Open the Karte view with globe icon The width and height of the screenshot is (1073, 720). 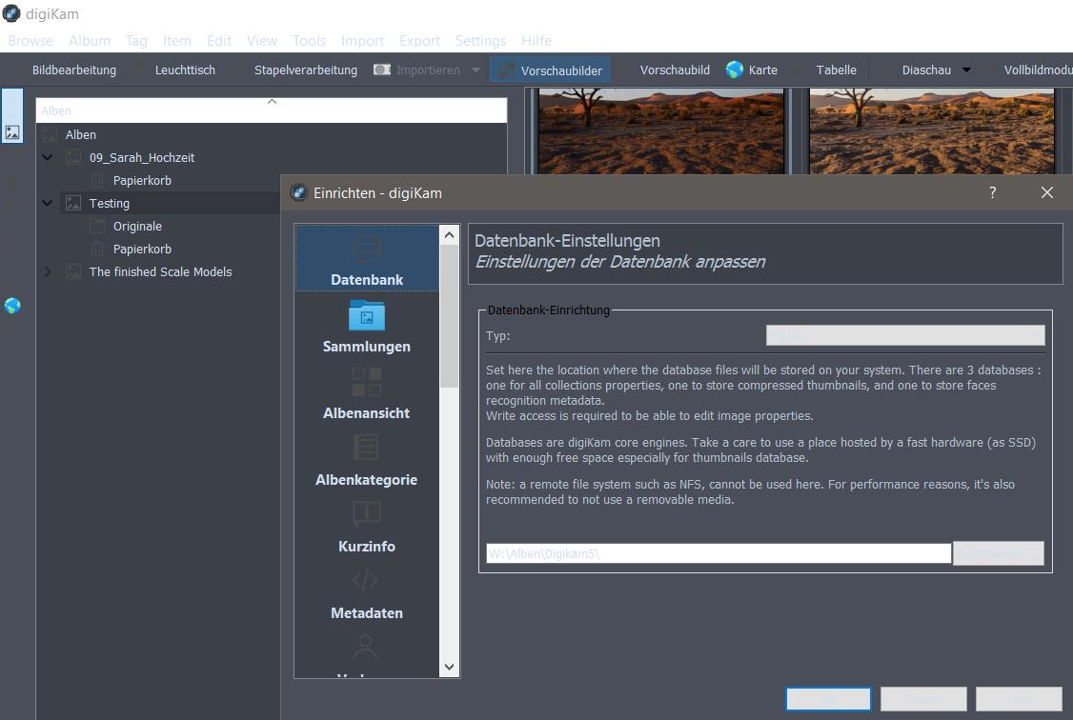(751, 70)
